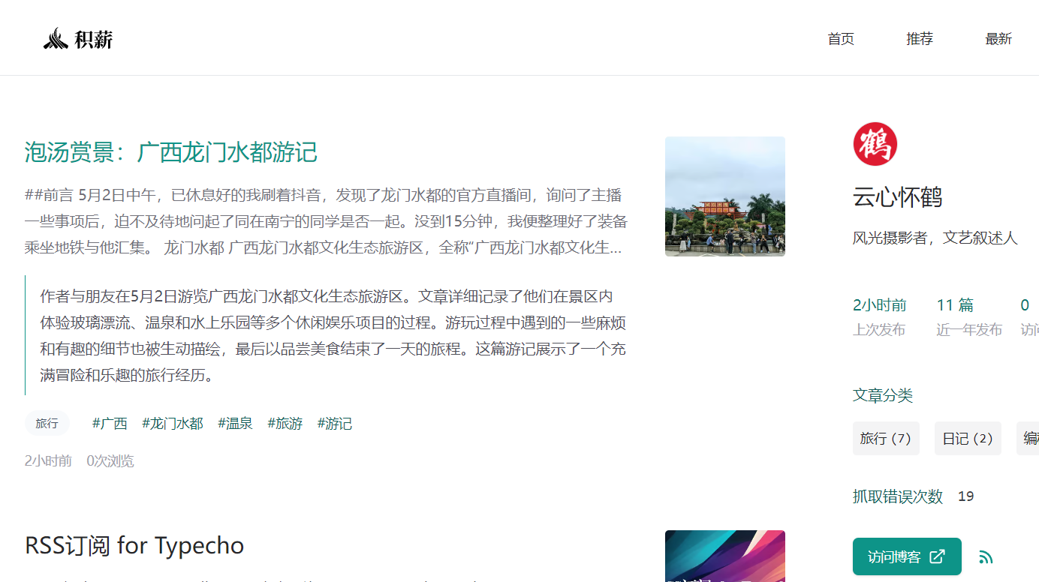This screenshot has height=582, width=1039.
Task: Open the 首页 navigation item
Action: coord(840,38)
